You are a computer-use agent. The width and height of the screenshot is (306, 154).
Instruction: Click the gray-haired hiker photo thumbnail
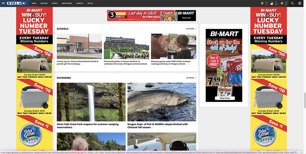(x=91, y=142)
